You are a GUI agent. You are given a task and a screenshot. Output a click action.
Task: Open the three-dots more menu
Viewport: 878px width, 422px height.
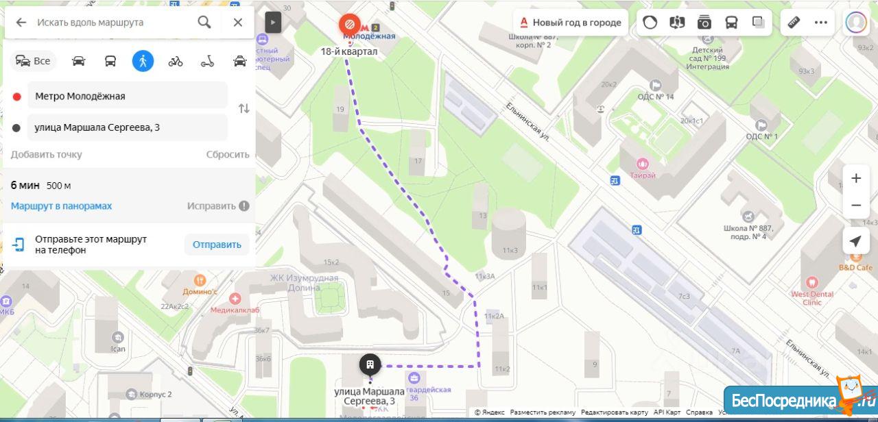pyautogui.click(x=821, y=22)
